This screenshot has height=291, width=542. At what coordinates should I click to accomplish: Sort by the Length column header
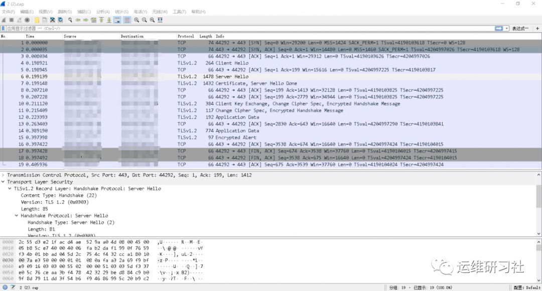206,36
